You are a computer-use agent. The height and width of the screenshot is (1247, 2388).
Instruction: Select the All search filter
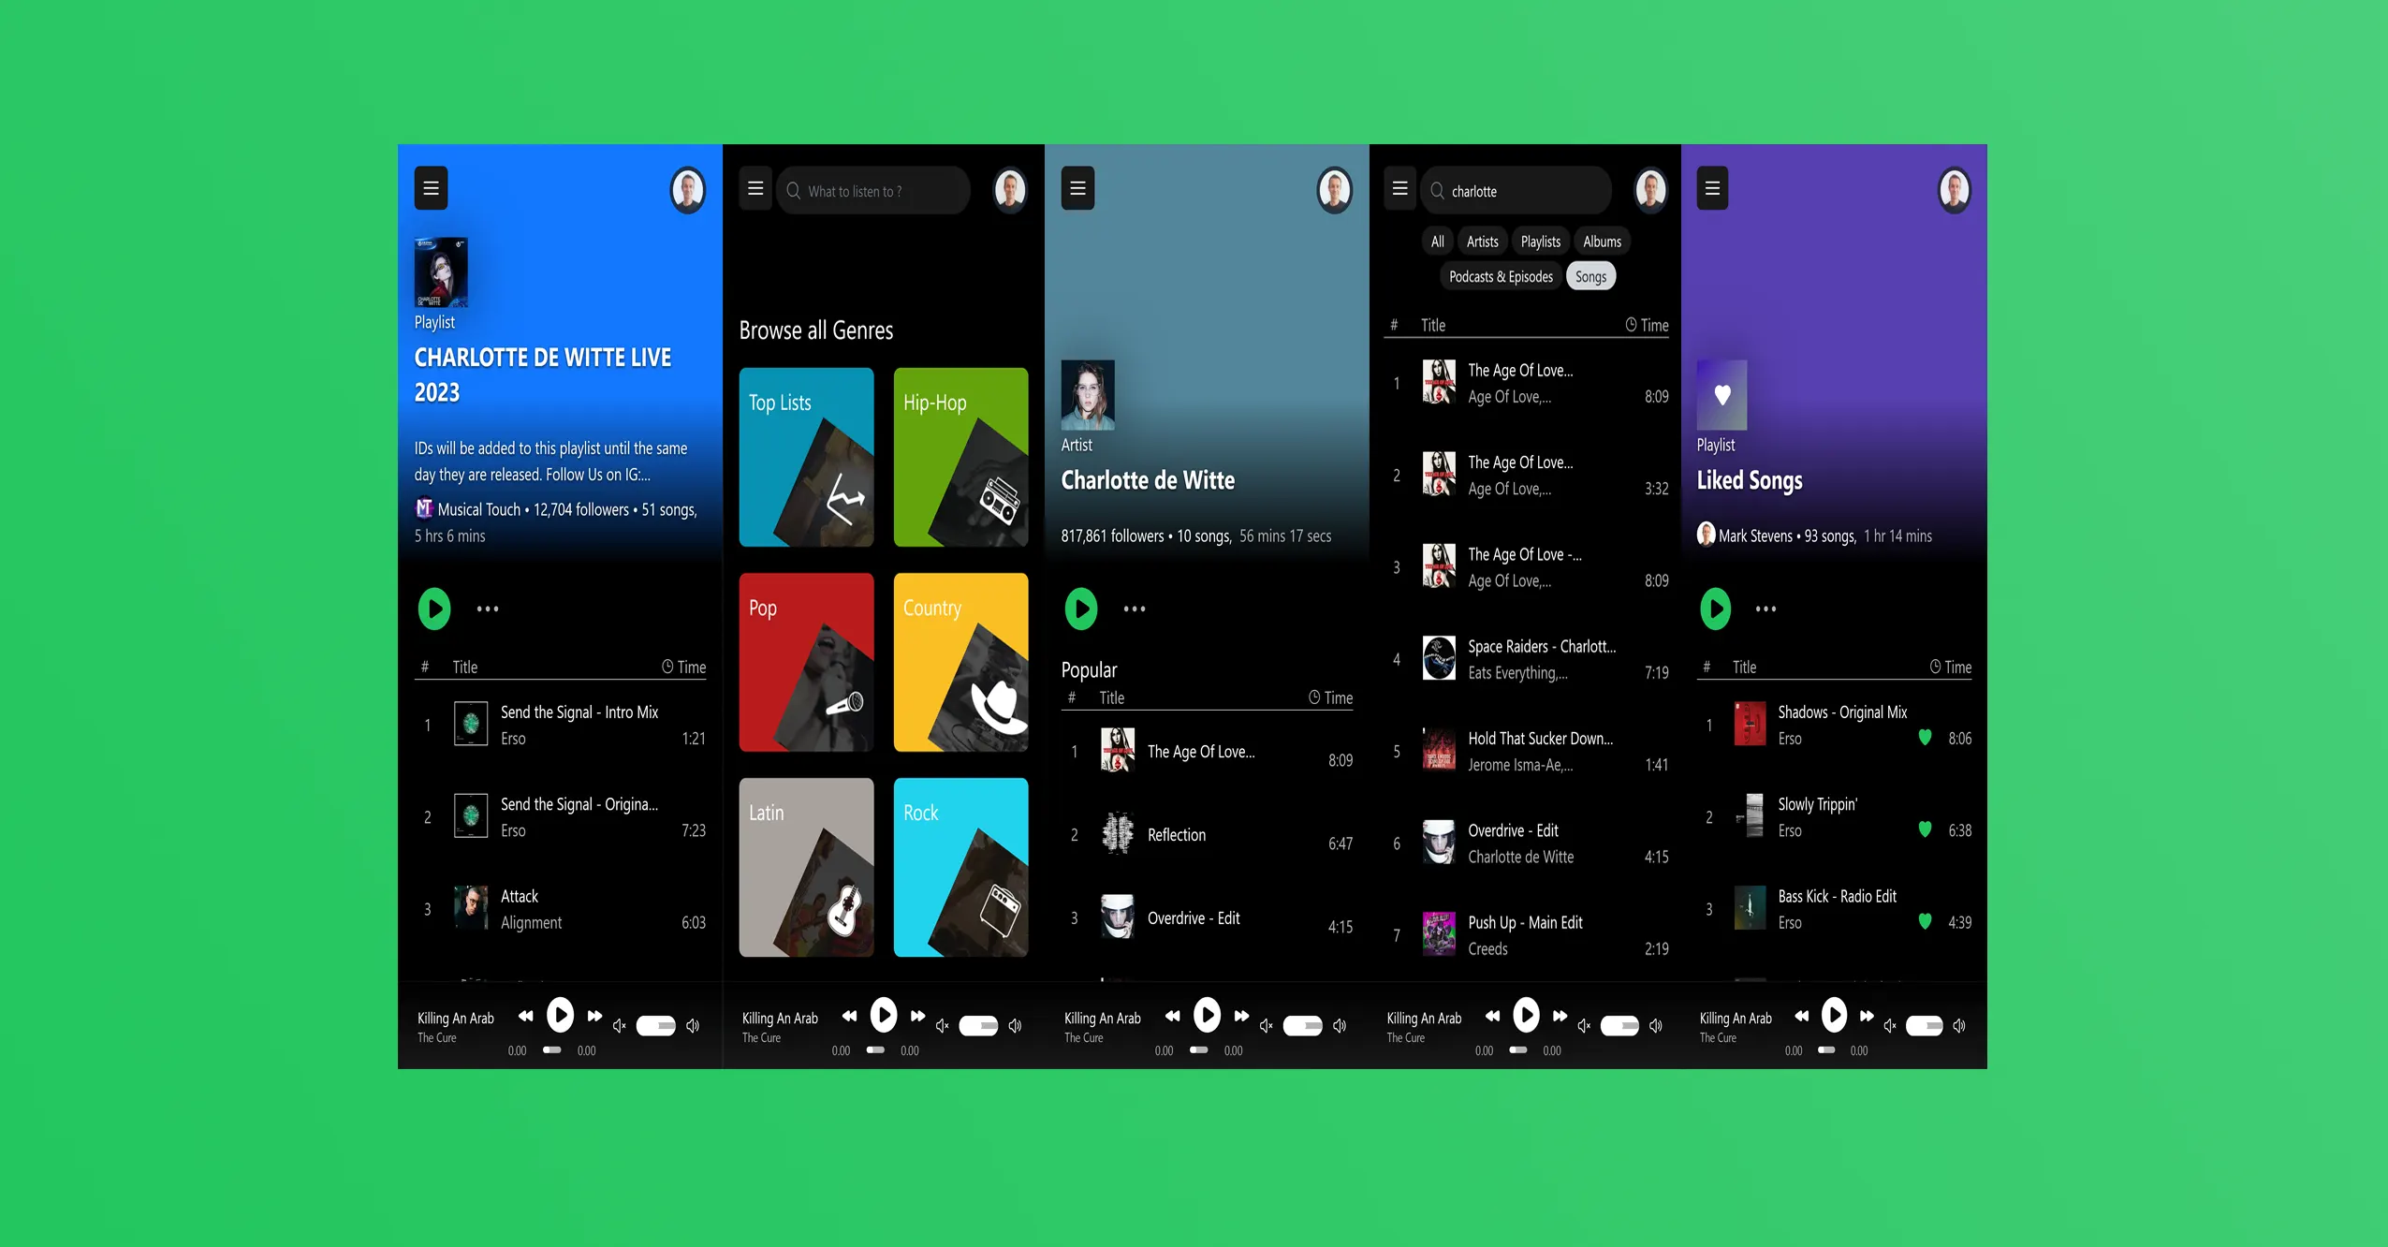point(1437,242)
